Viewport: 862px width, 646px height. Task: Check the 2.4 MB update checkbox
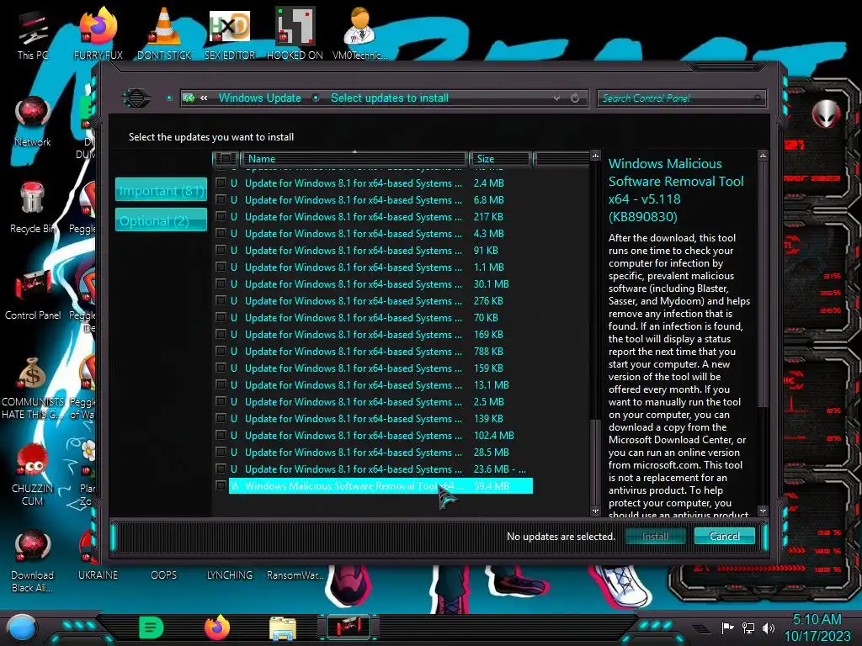click(x=221, y=183)
